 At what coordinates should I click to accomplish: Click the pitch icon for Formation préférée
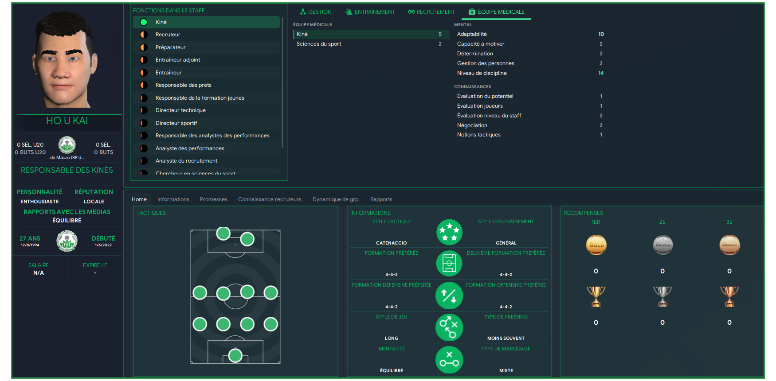point(449,264)
